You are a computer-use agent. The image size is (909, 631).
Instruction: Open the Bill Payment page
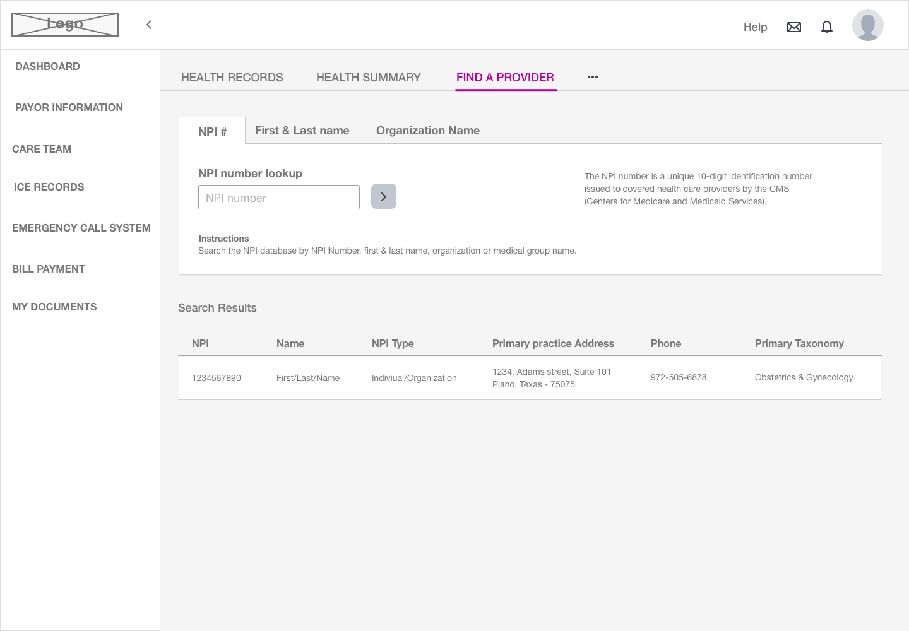click(x=49, y=269)
